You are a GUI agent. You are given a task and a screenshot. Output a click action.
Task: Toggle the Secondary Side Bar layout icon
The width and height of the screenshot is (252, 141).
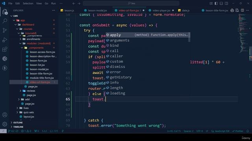[226, 4]
